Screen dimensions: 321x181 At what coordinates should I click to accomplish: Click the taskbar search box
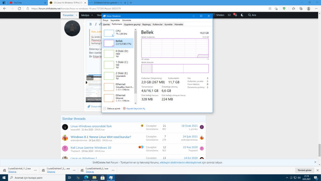pos(37,177)
